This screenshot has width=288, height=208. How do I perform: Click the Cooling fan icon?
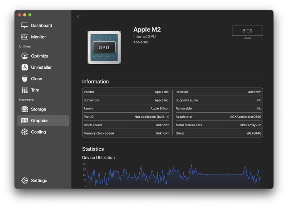point(24,132)
